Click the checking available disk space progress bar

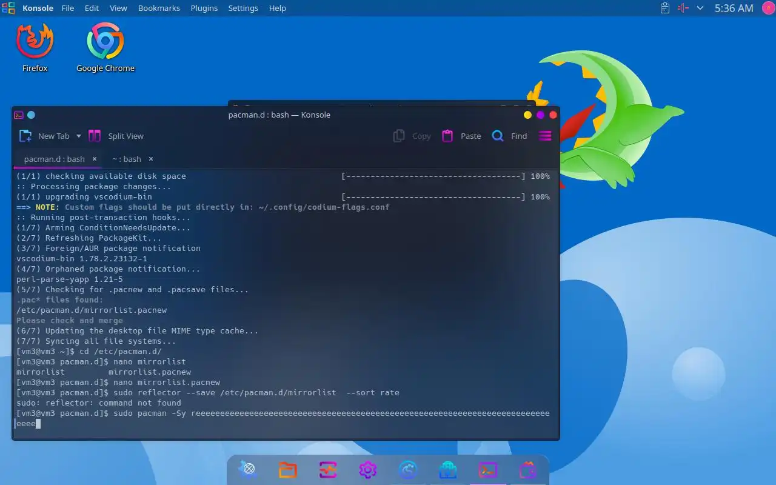(433, 176)
